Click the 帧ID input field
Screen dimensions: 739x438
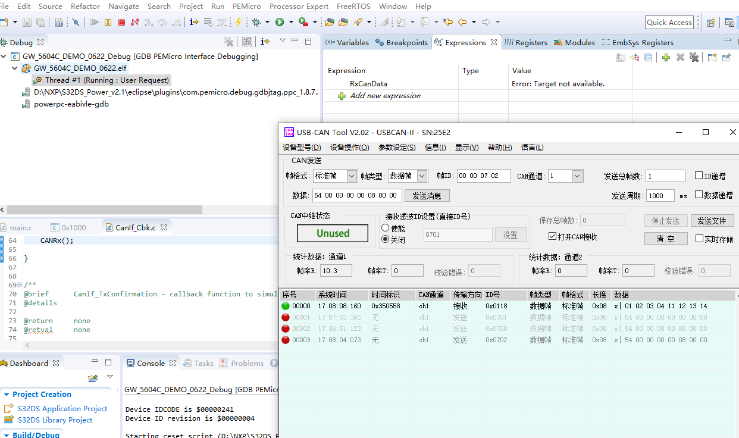[x=483, y=176]
